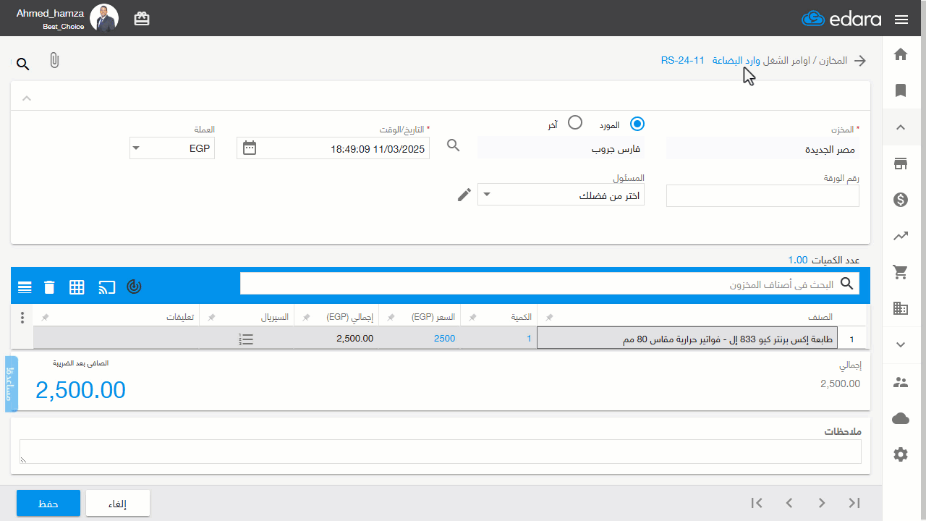Open the table three-dot column options
This screenshot has height=521, width=926.
pos(22,318)
